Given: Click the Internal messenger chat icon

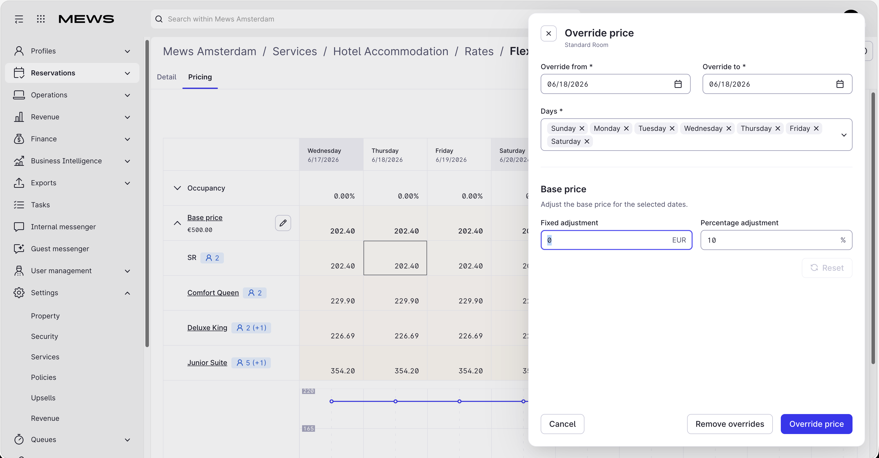Looking at the screenshot, I should pos(19,227).
